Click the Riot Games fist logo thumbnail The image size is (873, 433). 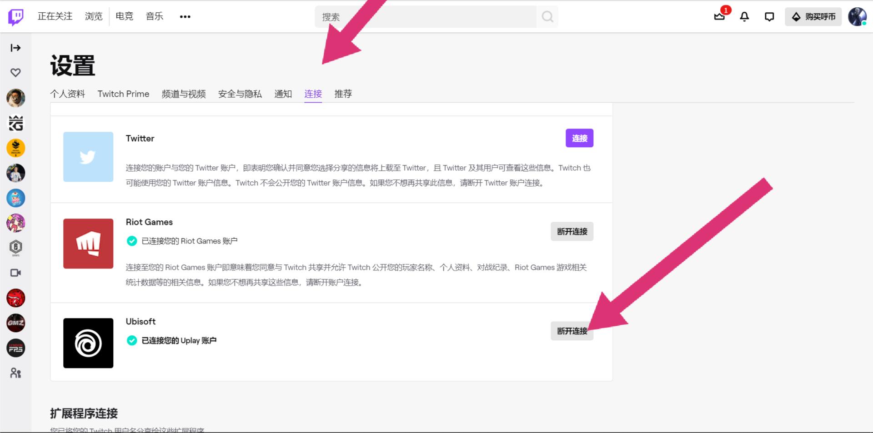pyautogui.click(x=88, y=244)
